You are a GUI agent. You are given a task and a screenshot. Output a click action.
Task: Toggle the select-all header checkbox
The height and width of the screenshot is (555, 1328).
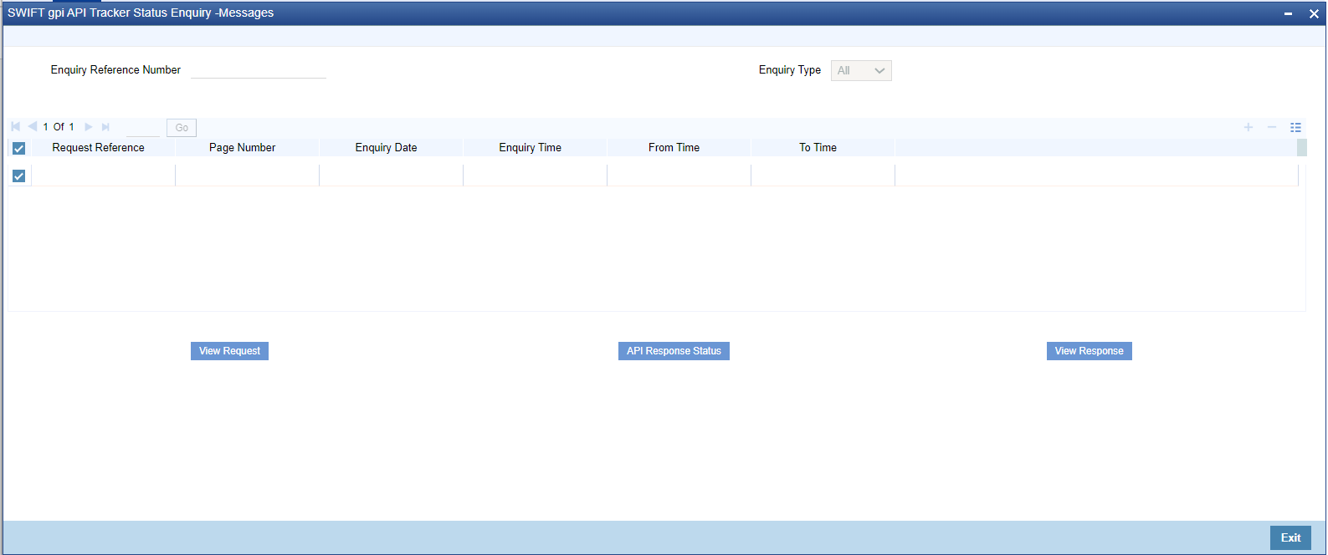pos(19,148)
